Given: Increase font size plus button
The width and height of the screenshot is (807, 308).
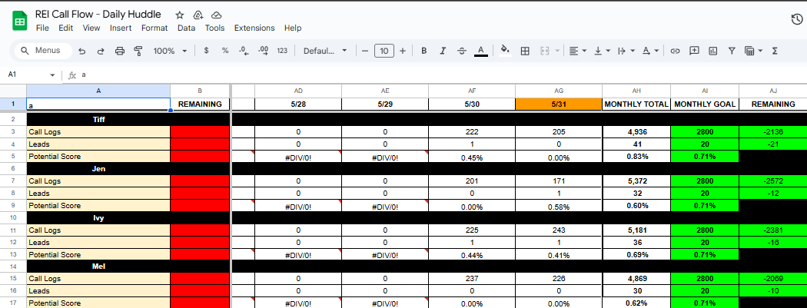Looking at the screenshot, I should [403, 51].
